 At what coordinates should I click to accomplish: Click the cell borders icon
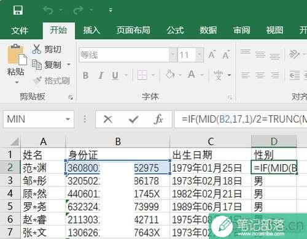coord(142,75)
